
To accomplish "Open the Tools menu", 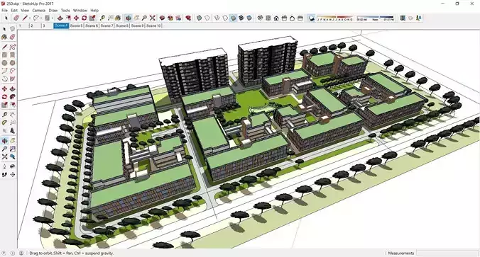I will [x=65, y=10].
